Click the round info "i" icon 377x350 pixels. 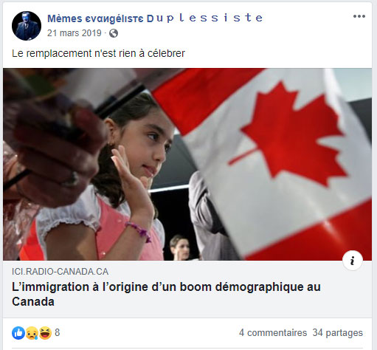[353, 261]
